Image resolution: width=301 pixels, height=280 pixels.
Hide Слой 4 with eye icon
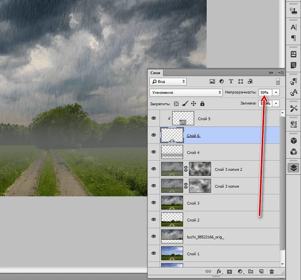(x=154, y=152)
